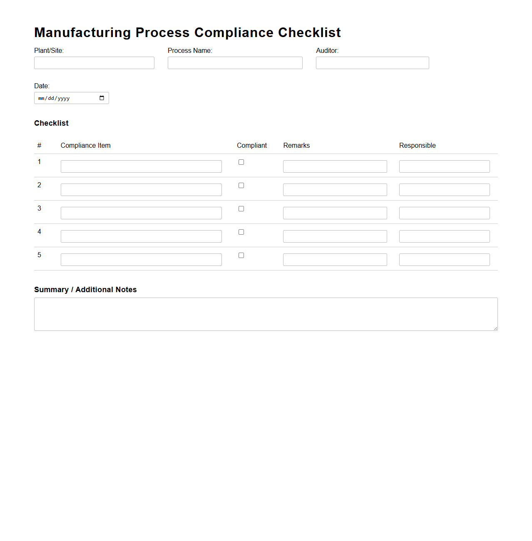The width and height of the screenshot is (532, 541).
Task: Select the Responsible input for item 3
Action: pyautogui.click(x=444, y=213)
